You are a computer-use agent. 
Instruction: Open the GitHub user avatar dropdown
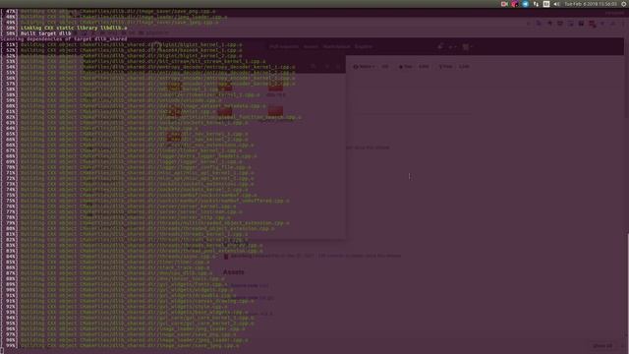(x=467, y=47)
